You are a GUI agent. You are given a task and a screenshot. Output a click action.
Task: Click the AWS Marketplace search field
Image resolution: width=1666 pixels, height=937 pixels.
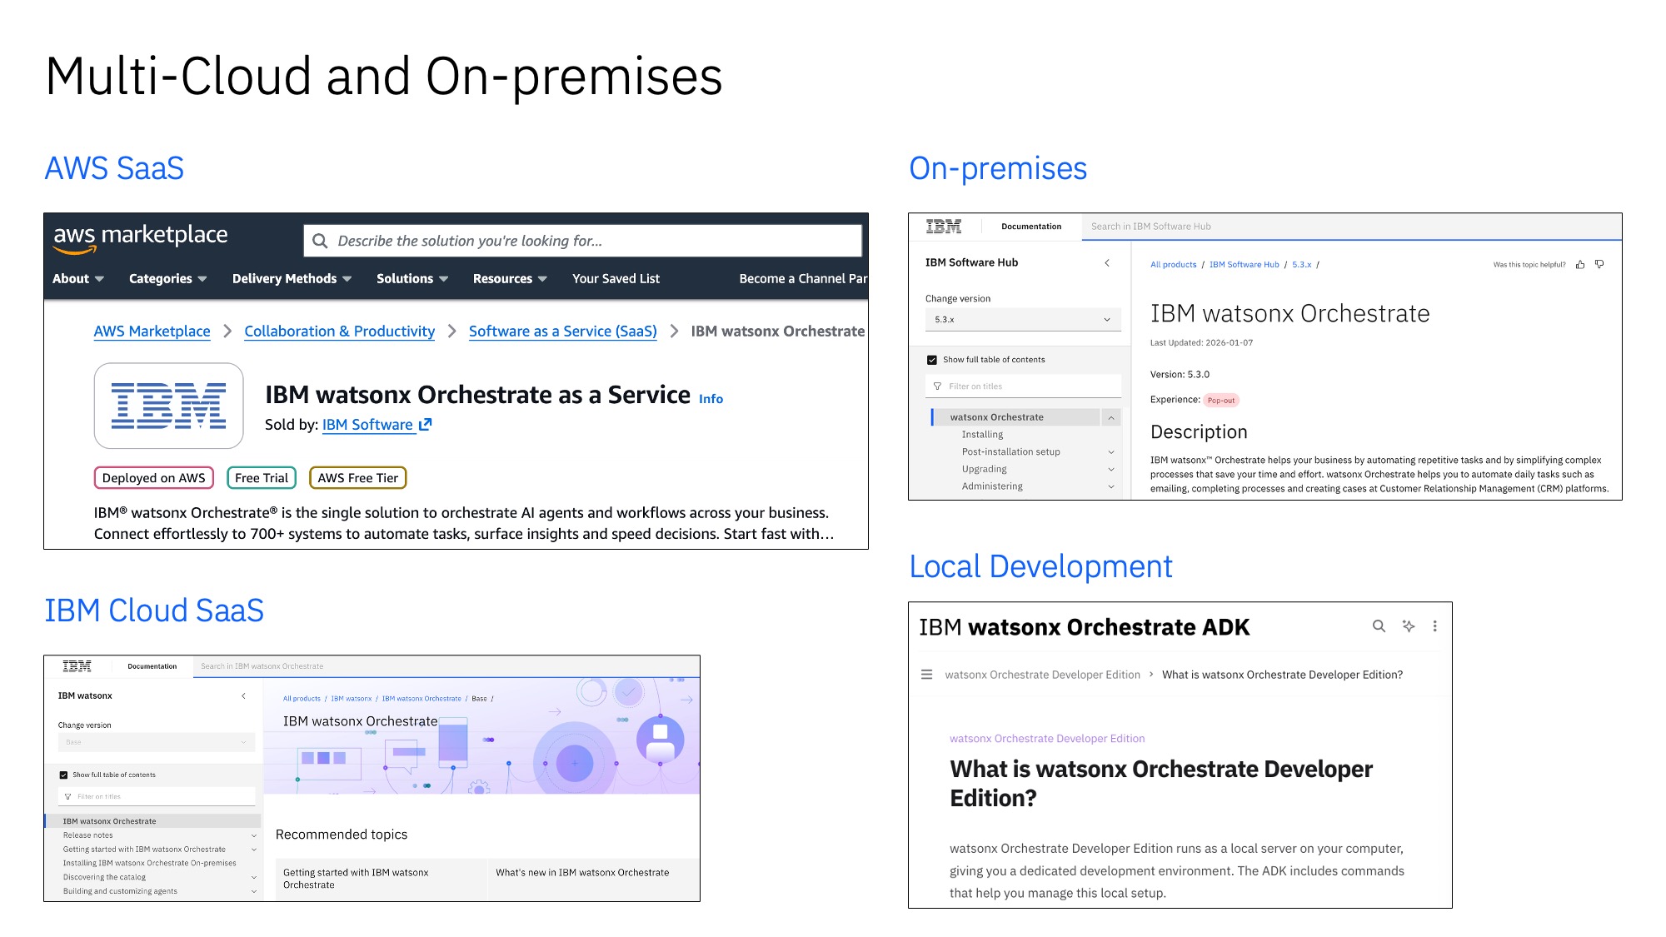point(583,241)
